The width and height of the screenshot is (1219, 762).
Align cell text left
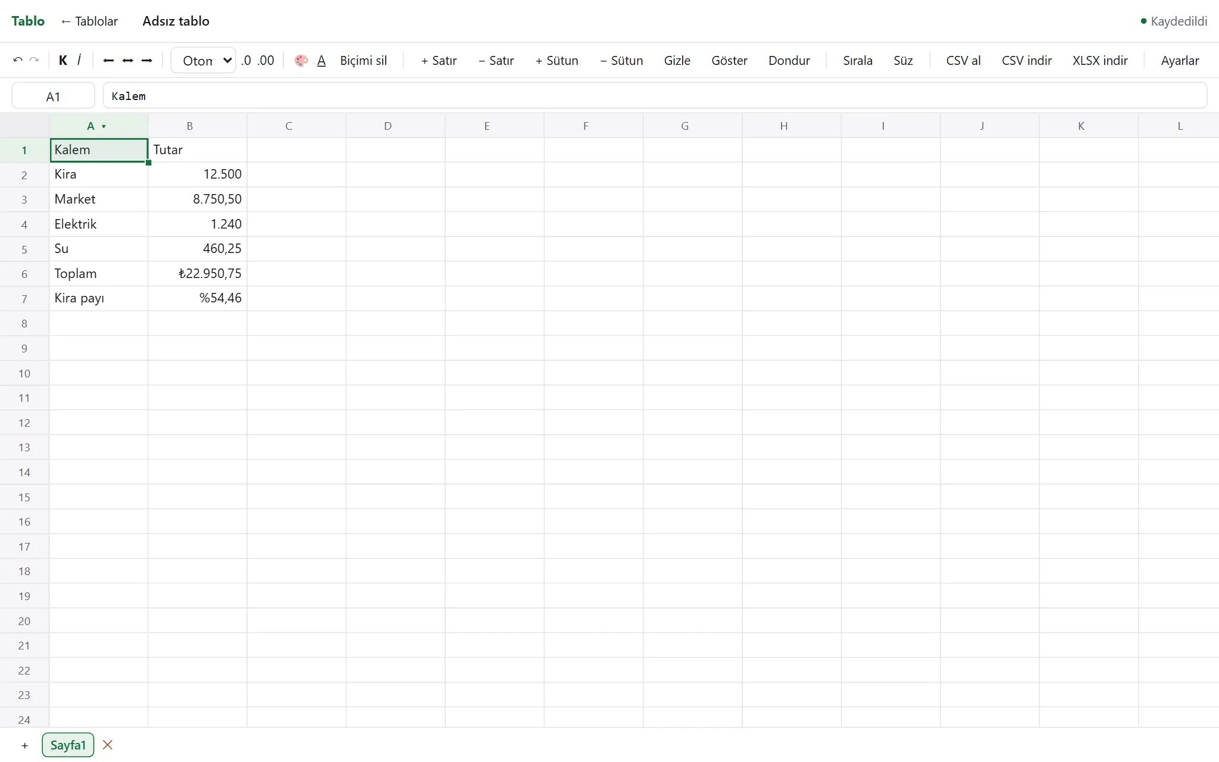[x=108, y=60]
